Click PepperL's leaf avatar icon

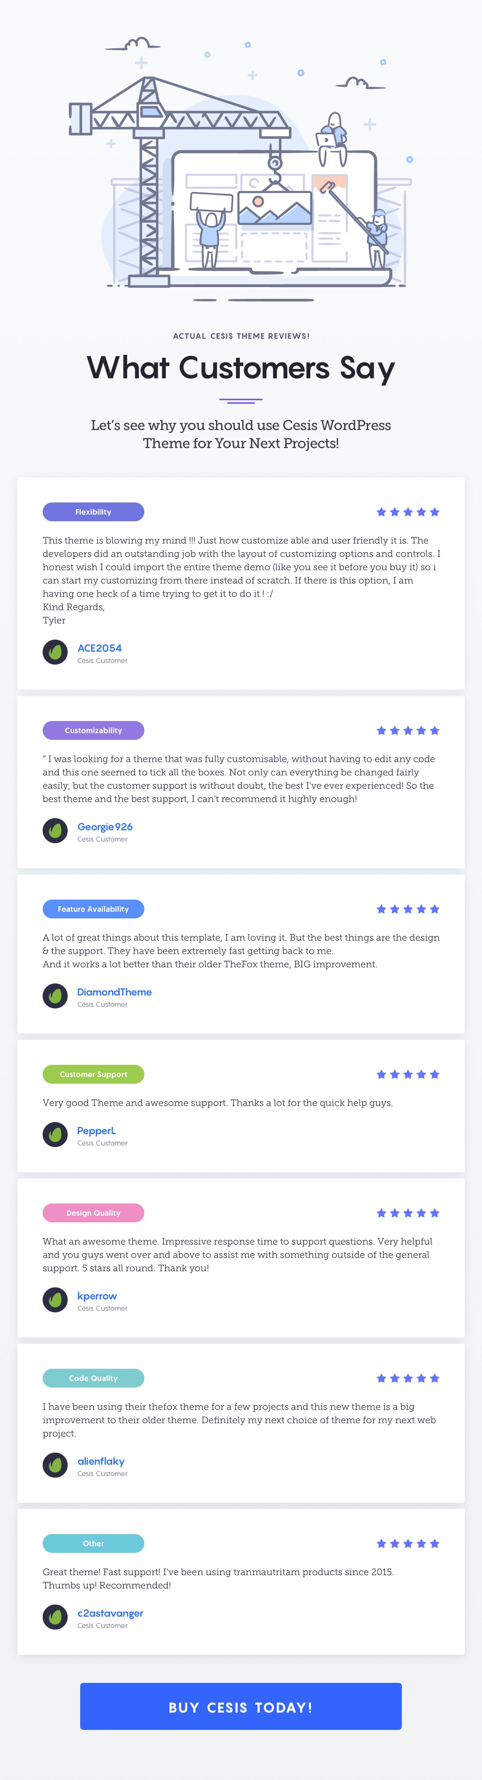pos(55,1135)
